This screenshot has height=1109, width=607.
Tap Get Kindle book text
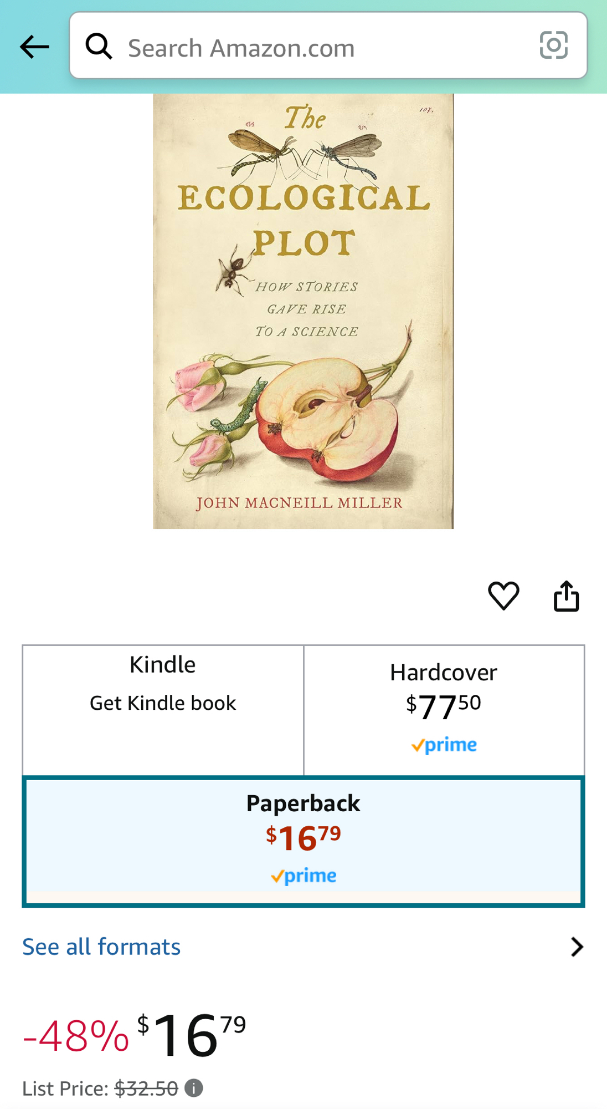click(x=163, y=703)
